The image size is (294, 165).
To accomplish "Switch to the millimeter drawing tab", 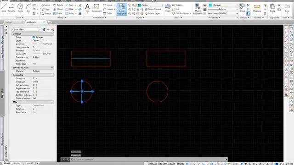I will 32,22.
